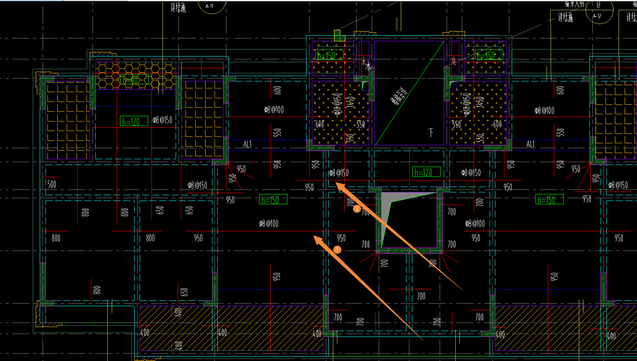Select the green diagonal line across the staircase

tap(409, 93)
